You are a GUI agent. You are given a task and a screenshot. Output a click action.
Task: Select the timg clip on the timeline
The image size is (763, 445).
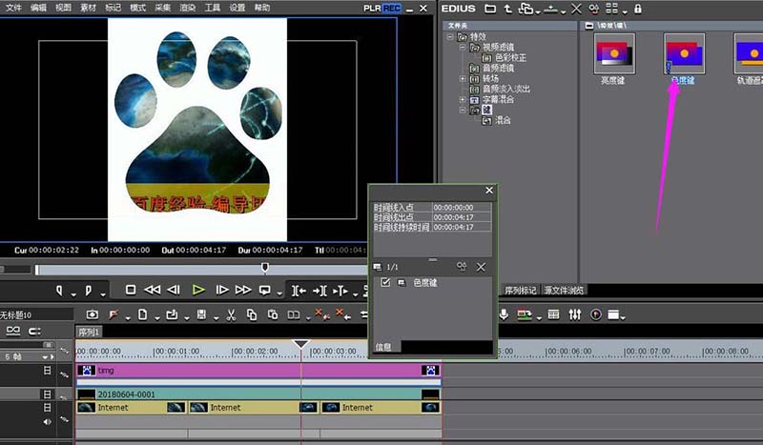[258, 371]
